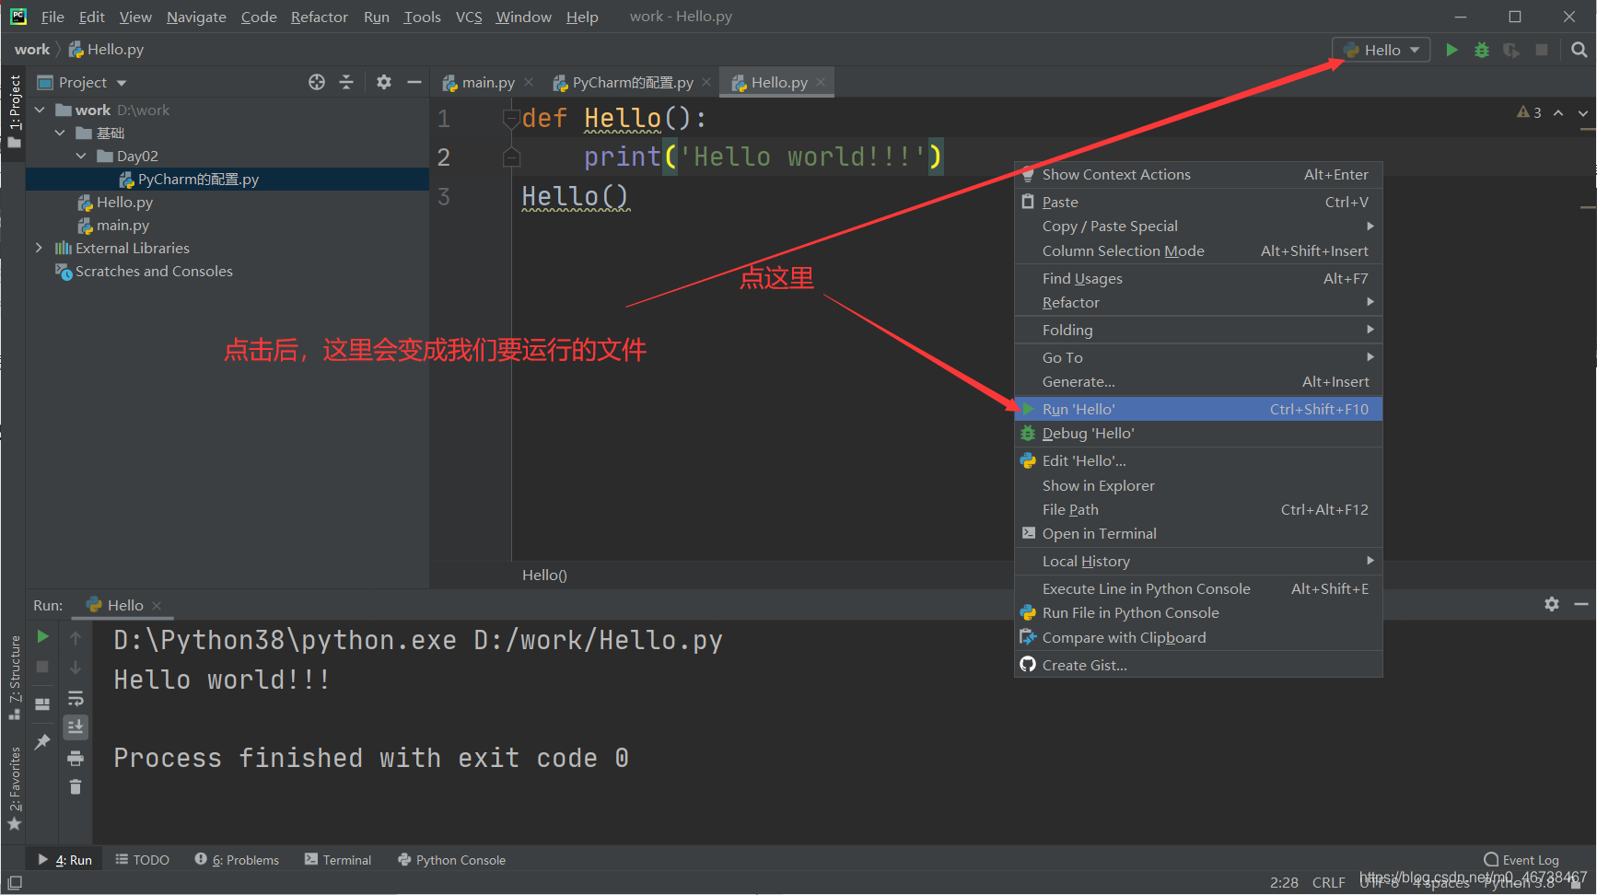
Task: Toggle the 1: Project side tab
Action: 14,112
